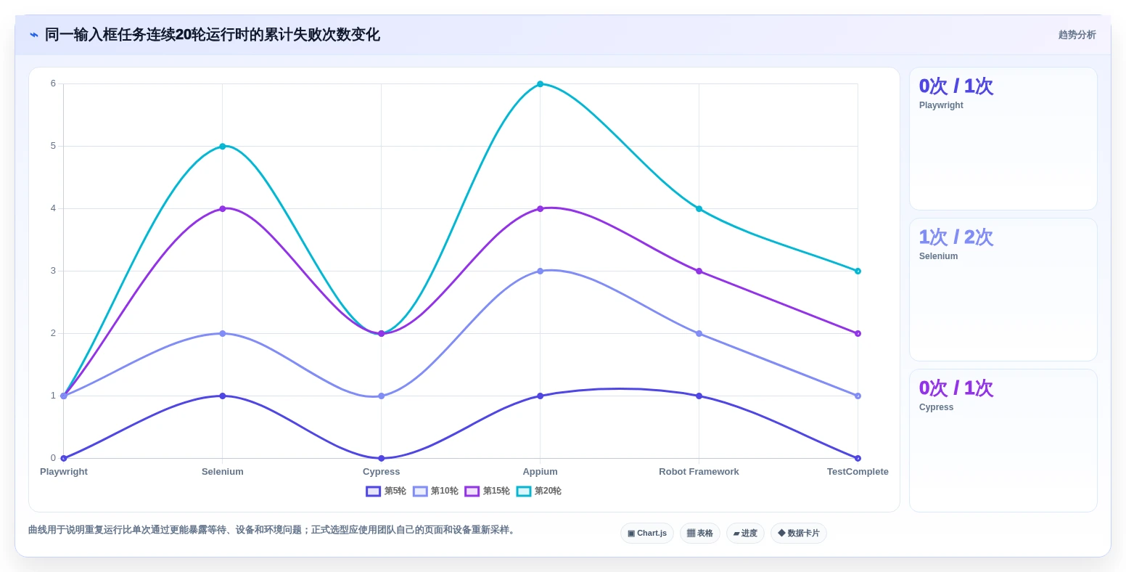Click the Selenium x-axis label
Viewport: 1126px width, 572px height.
click(223, 472)
